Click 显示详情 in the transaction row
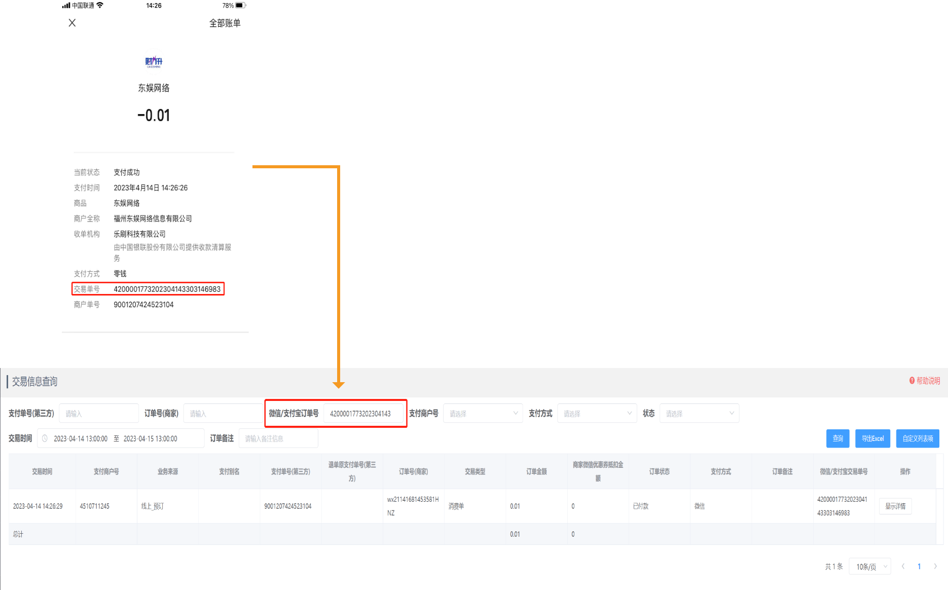This screenshot has height=590, width=948. click(x=895, y=506)
